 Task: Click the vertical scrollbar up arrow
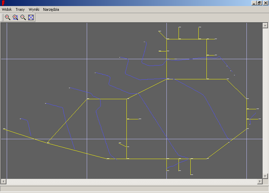265,25
